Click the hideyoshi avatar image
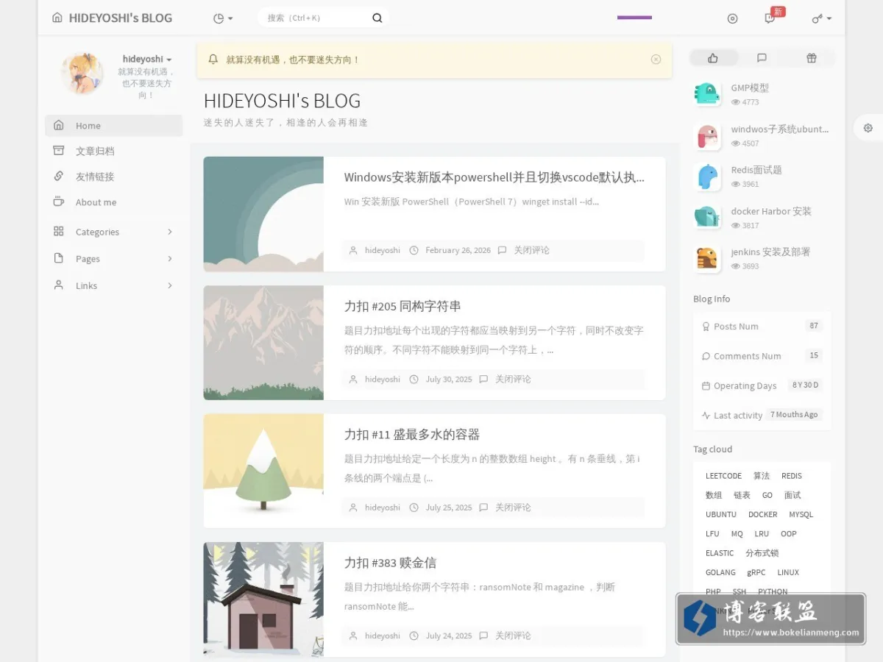Screen dimensions: 883x662 [82, 73]
